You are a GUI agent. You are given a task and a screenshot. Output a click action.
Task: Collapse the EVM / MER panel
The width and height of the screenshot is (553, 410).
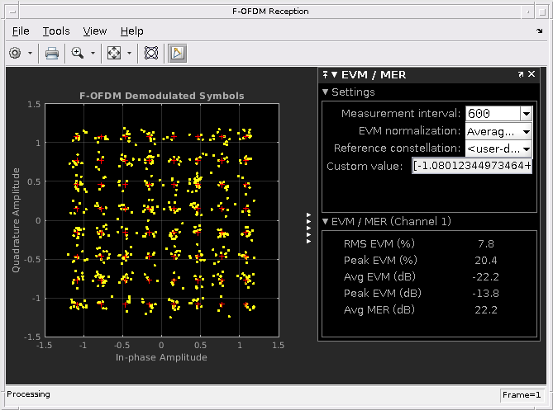coord(334,74)
